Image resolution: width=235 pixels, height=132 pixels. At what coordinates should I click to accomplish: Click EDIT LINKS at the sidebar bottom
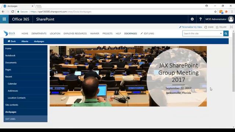(25, 119)
